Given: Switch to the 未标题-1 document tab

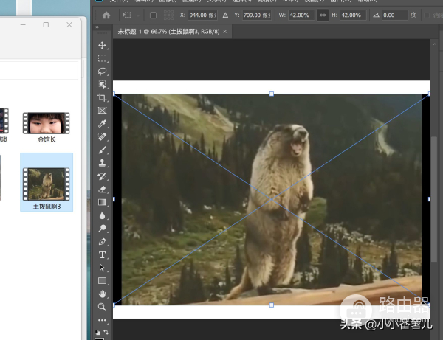Looking at the screenshot, I should pos(168,32).
